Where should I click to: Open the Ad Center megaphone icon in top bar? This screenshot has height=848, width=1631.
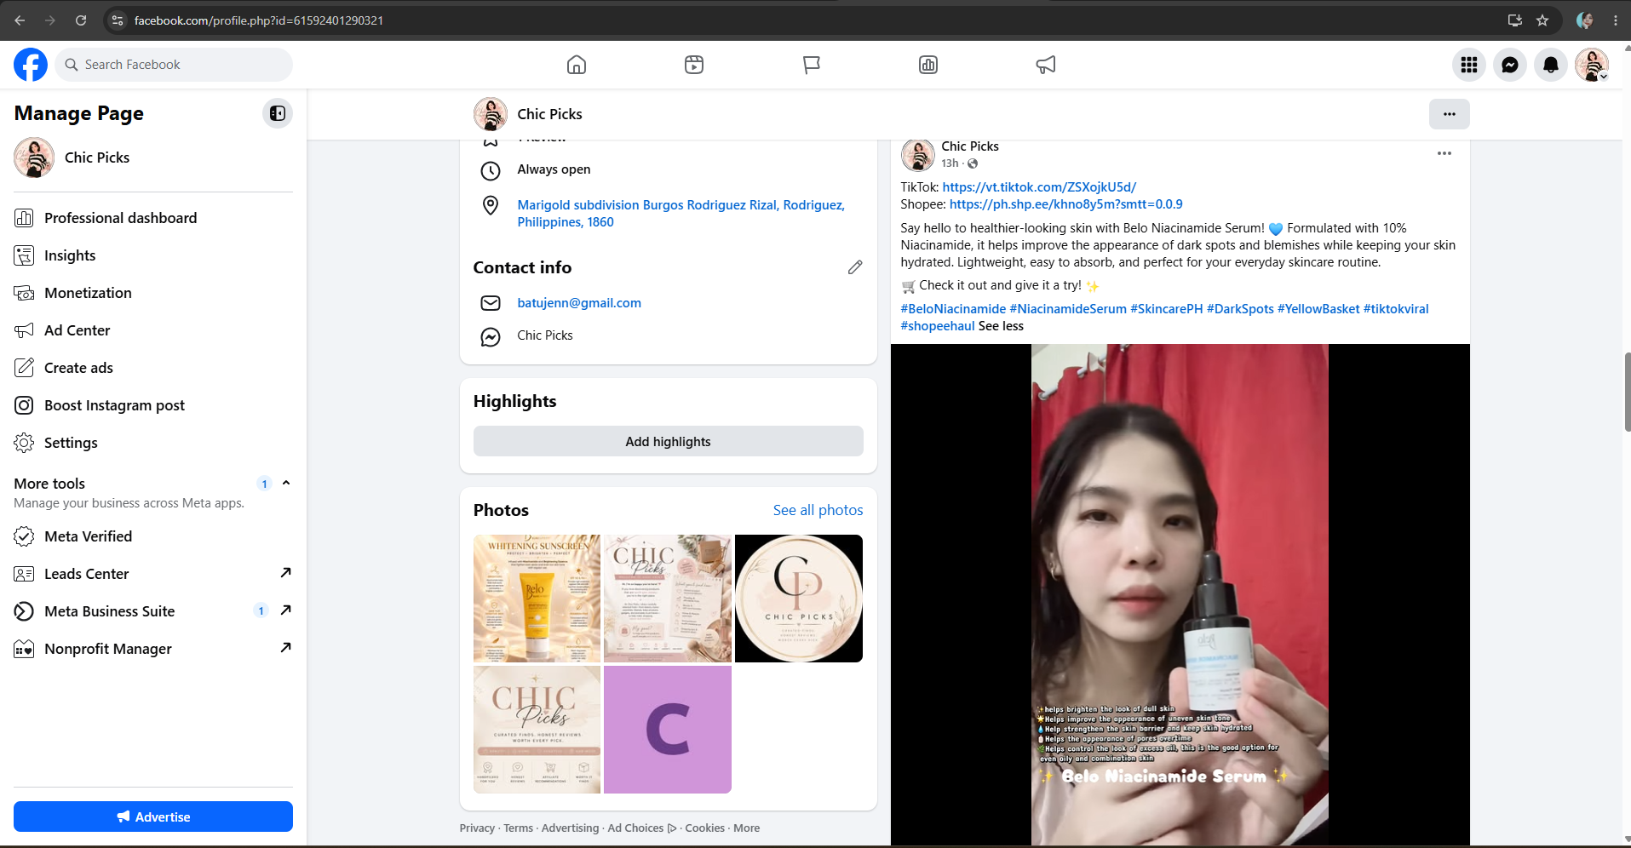point(1046,65)
